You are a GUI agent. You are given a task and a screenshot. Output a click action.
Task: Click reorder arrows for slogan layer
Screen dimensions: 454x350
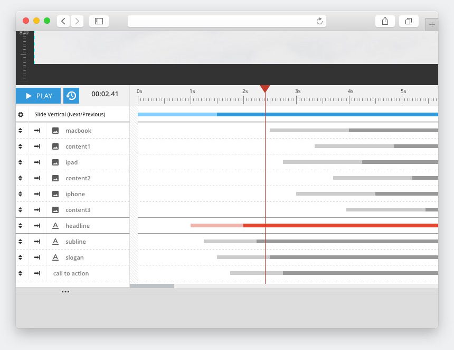pyautogui.click(x=20, y=257)
